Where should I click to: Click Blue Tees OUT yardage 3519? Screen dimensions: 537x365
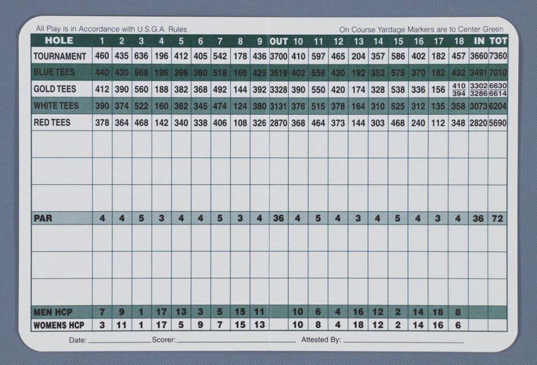(x=279, y=73)
